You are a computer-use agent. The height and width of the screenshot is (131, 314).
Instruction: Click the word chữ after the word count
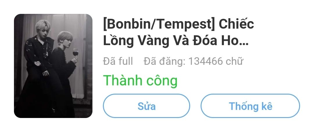tap(234, 61)
